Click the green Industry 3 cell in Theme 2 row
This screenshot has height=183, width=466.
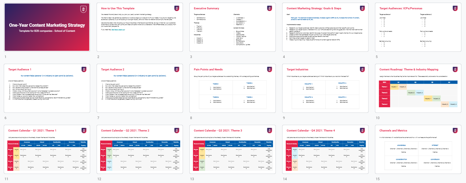411,93
